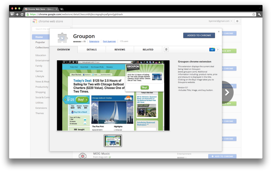Add MOG Music with Add to Chrome

(x=222, y=156)
